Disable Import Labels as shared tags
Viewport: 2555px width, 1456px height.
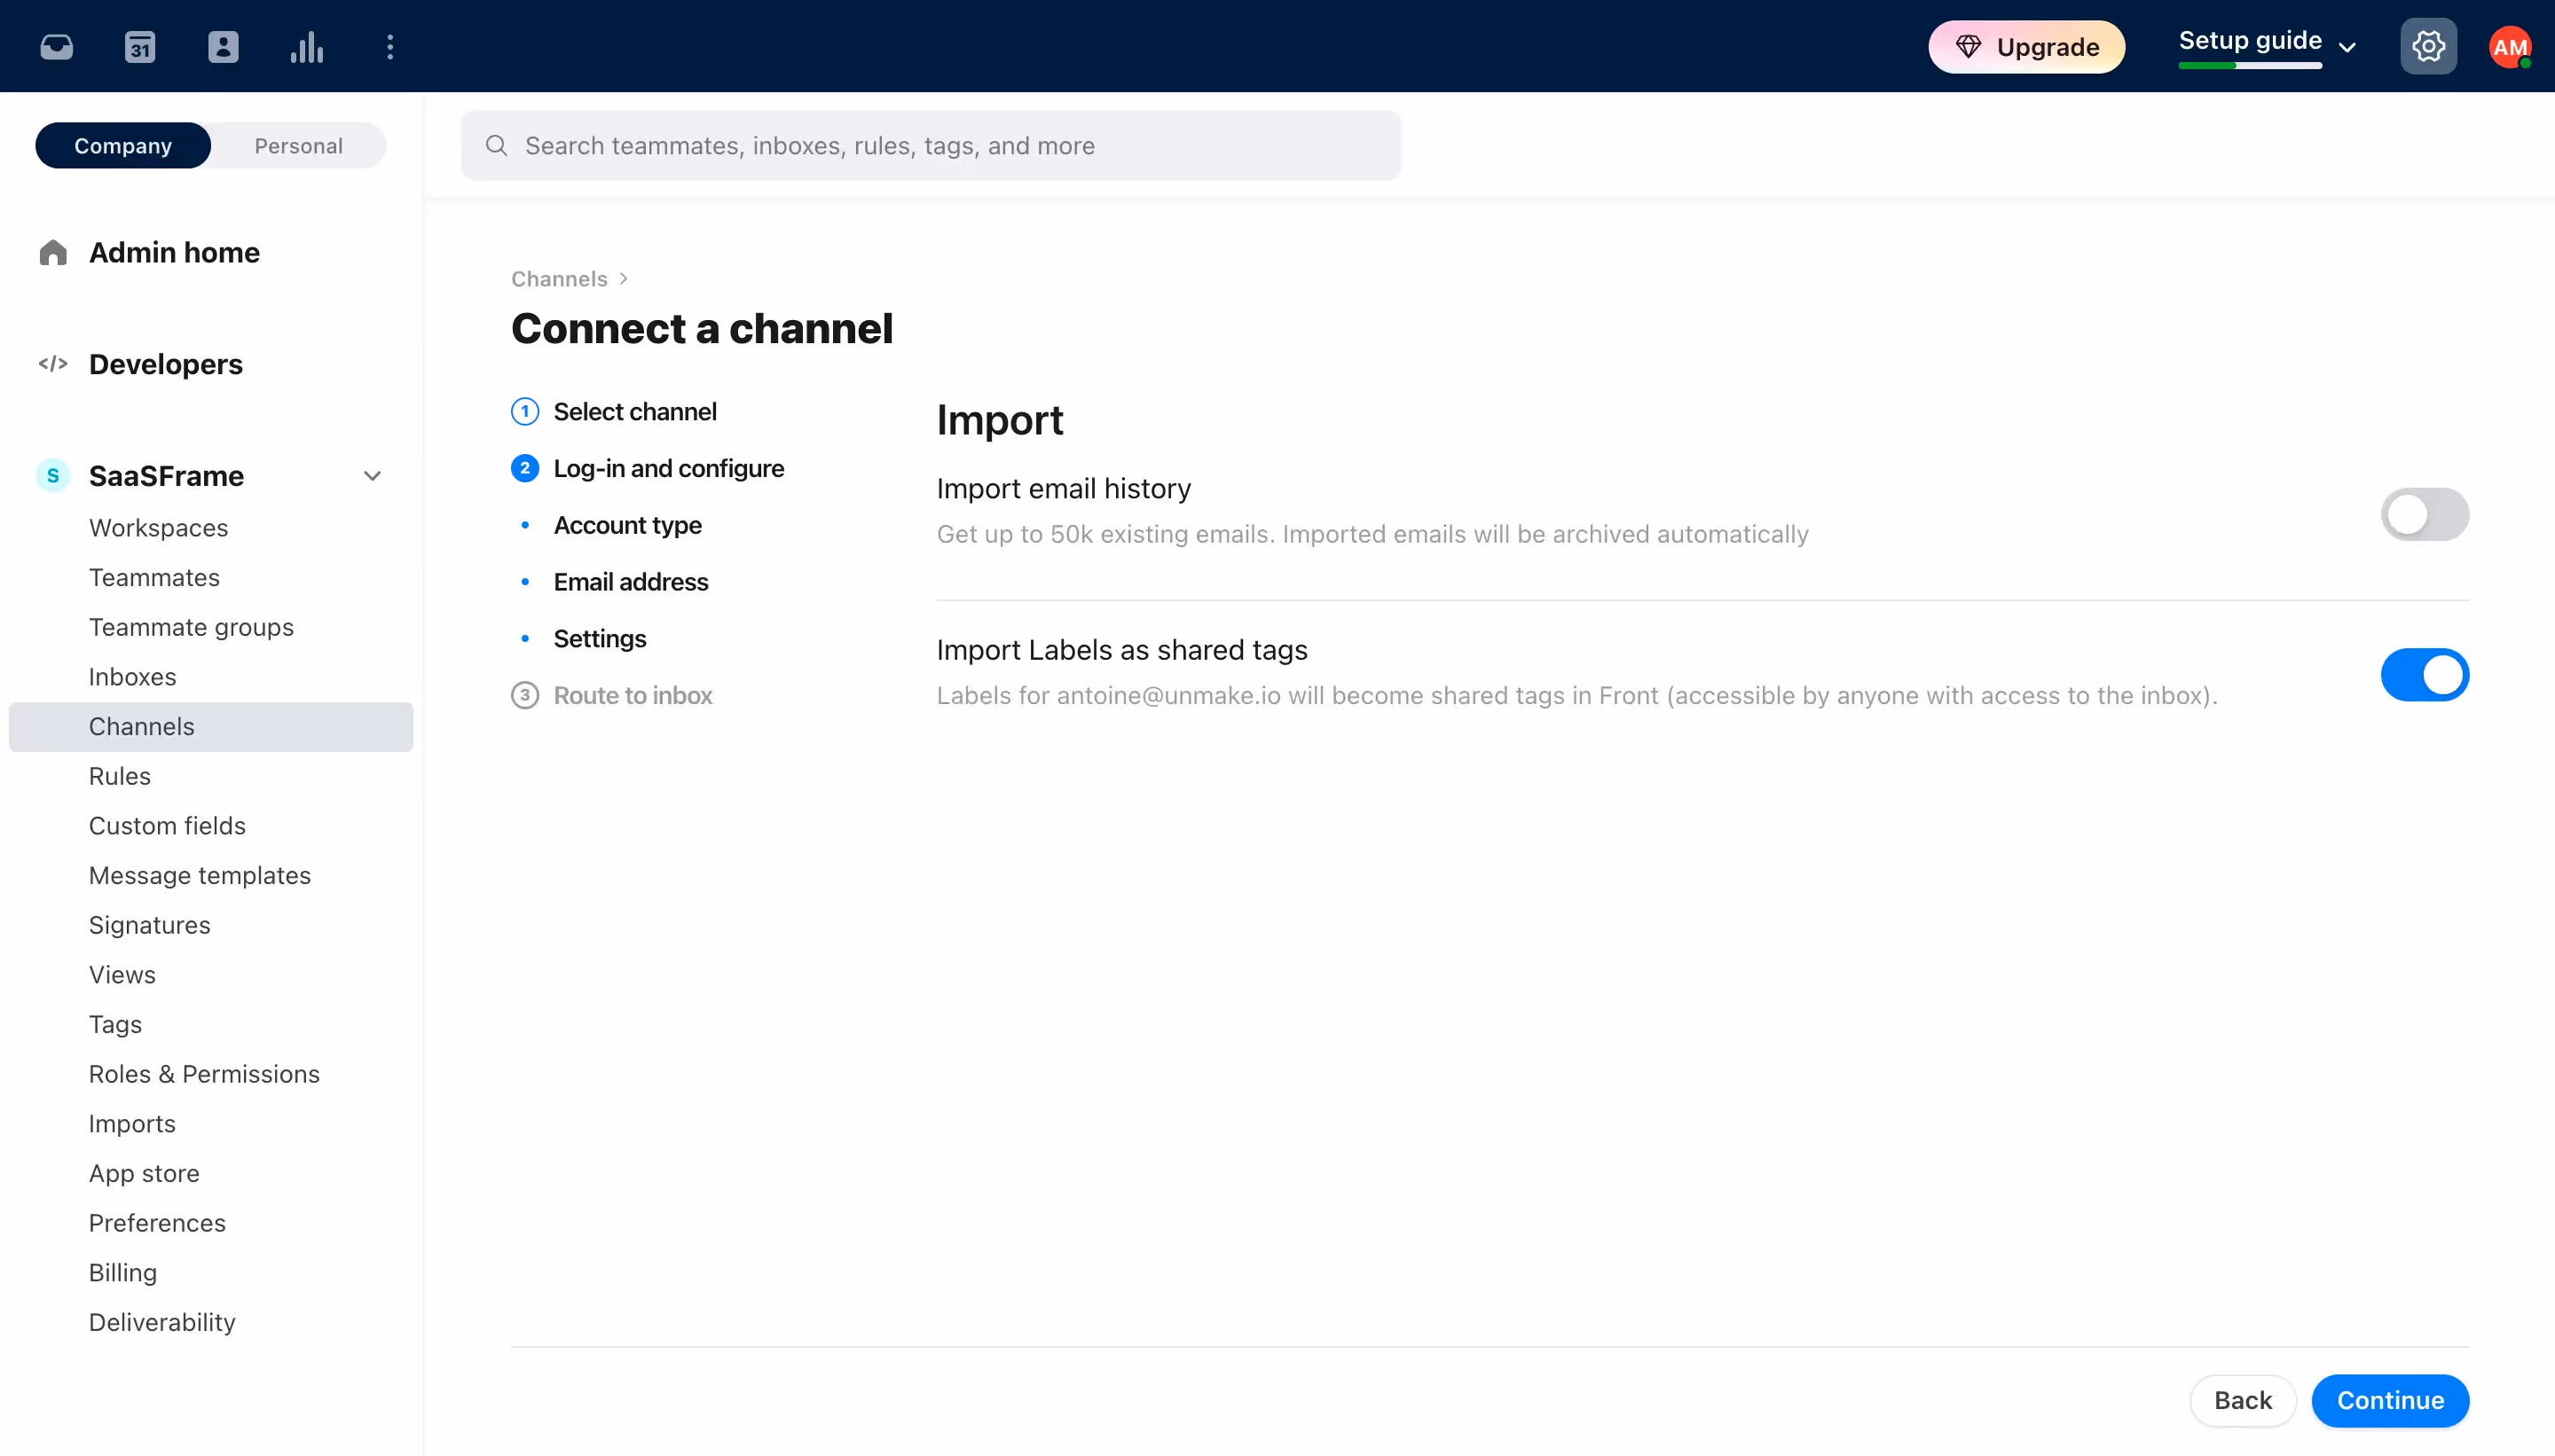2423,675
